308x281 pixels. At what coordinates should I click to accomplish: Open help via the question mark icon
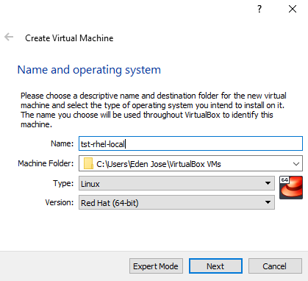(x=259, y=9)
